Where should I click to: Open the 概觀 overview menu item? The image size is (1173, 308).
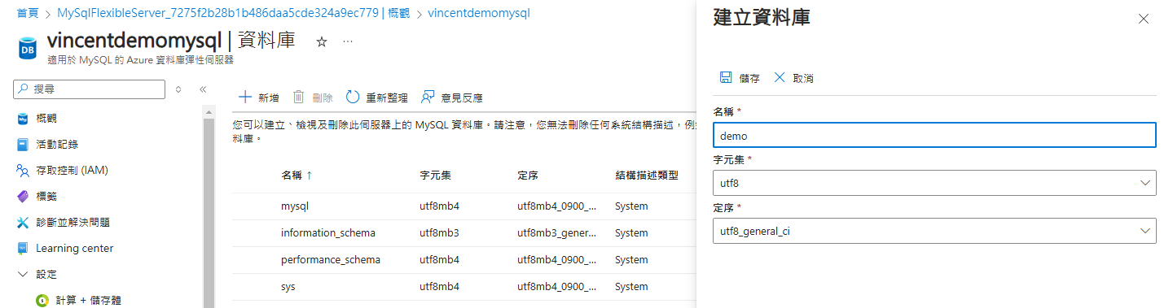click(46, 119)
